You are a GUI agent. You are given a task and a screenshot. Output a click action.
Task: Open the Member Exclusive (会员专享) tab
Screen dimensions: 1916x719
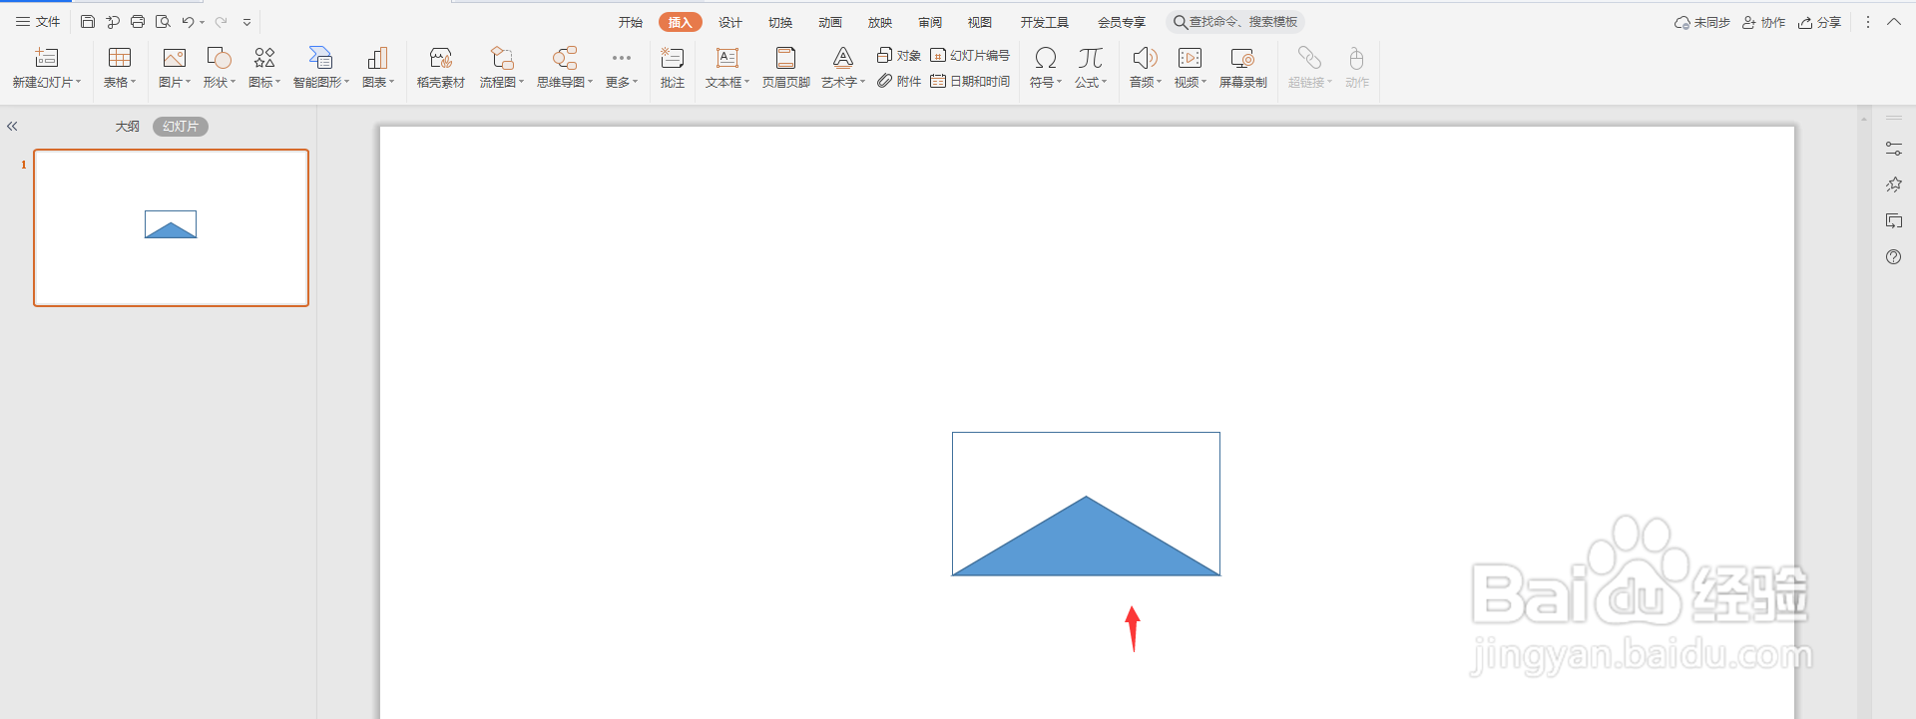point(1122,22)
